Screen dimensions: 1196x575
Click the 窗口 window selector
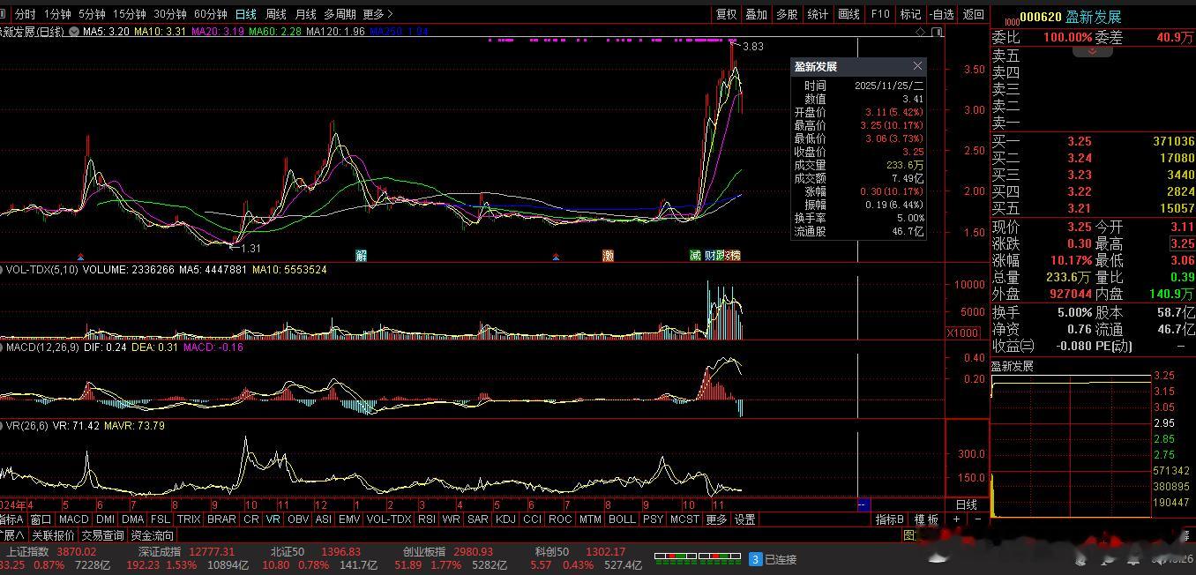pyautogui.click(x=41, y=519)
